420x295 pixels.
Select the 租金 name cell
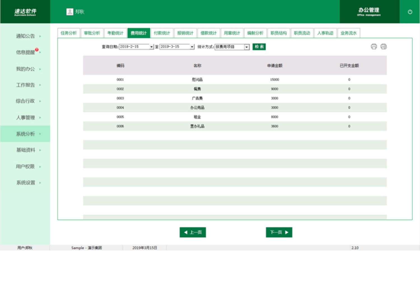[197, 117]
